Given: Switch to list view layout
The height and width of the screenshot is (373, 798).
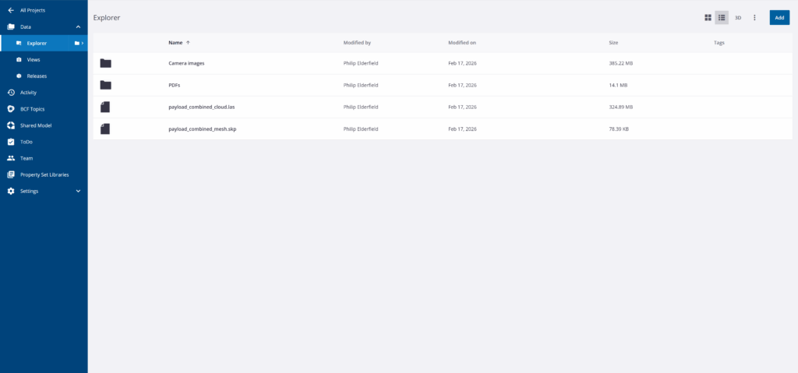Looking at the screenshot, I should (722, 17).
